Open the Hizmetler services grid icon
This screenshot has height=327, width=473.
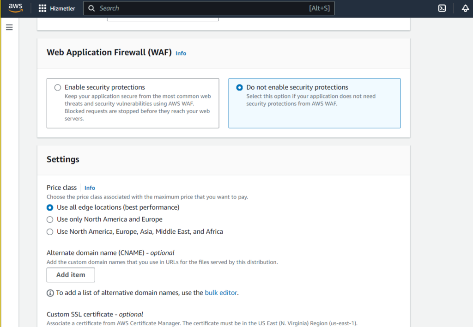coord(42,8)
